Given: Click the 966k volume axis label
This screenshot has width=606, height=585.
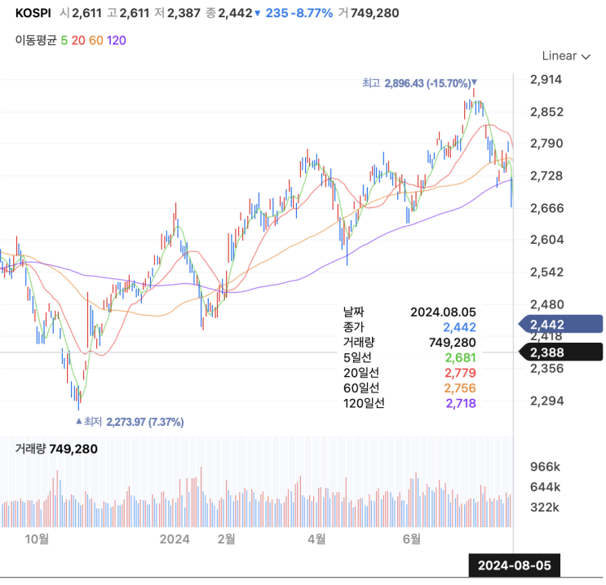Looking at the screenshot, I should click(x=545, y=467).
